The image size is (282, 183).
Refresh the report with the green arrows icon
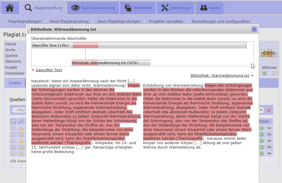click(264, 73)
